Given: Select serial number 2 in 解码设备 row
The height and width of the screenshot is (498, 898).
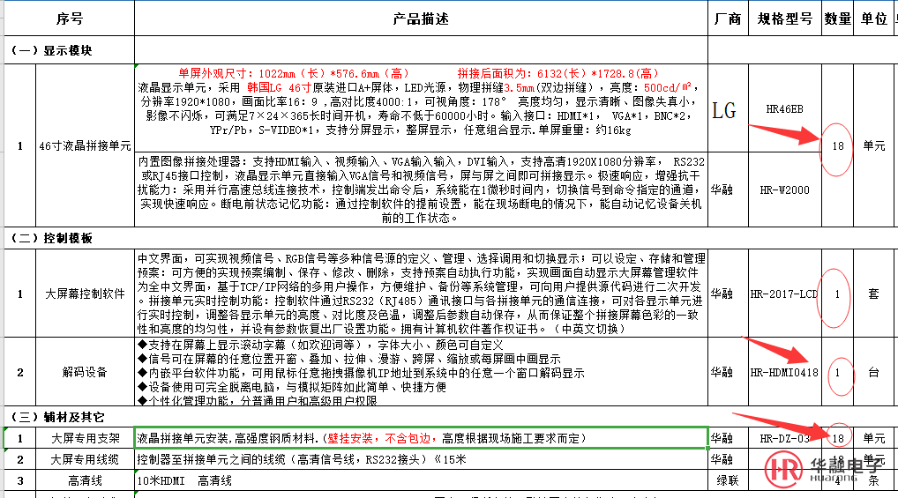Looking at the screenshot, I should coord(20,372).
